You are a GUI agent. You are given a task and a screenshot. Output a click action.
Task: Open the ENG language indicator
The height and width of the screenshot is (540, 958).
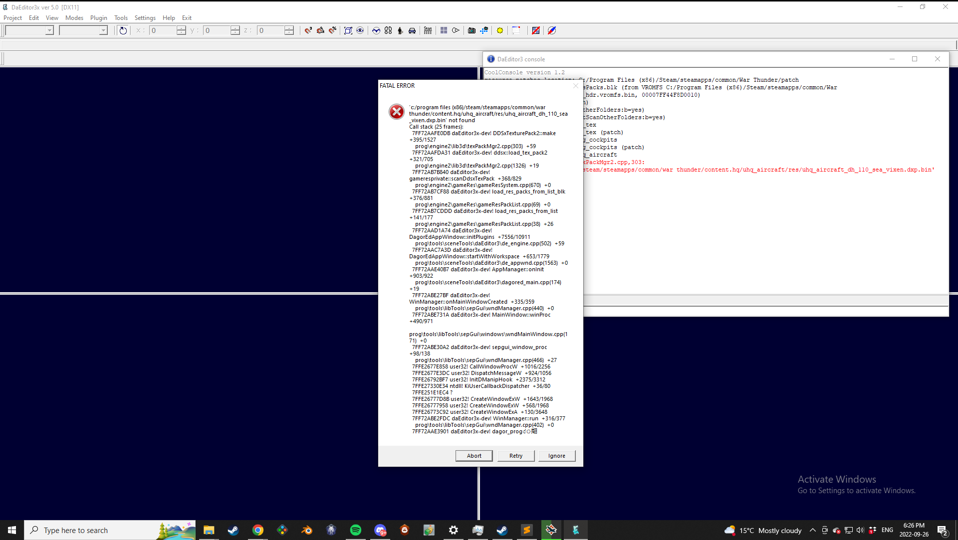pyautogui.click(x=887, y=530)
